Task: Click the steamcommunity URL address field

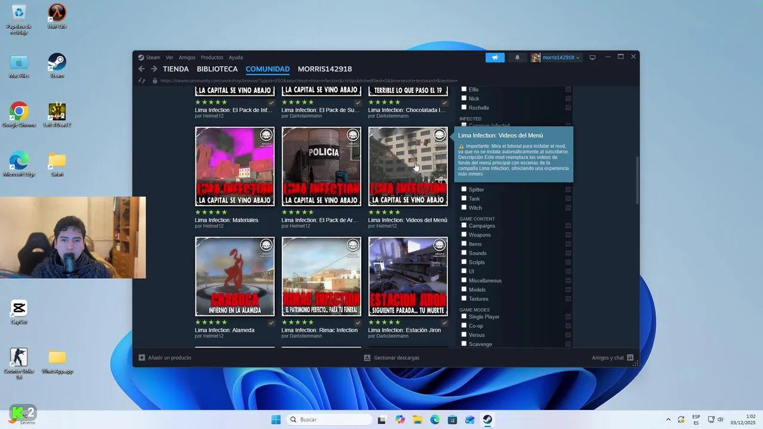Action: click(x=309, y=80)
